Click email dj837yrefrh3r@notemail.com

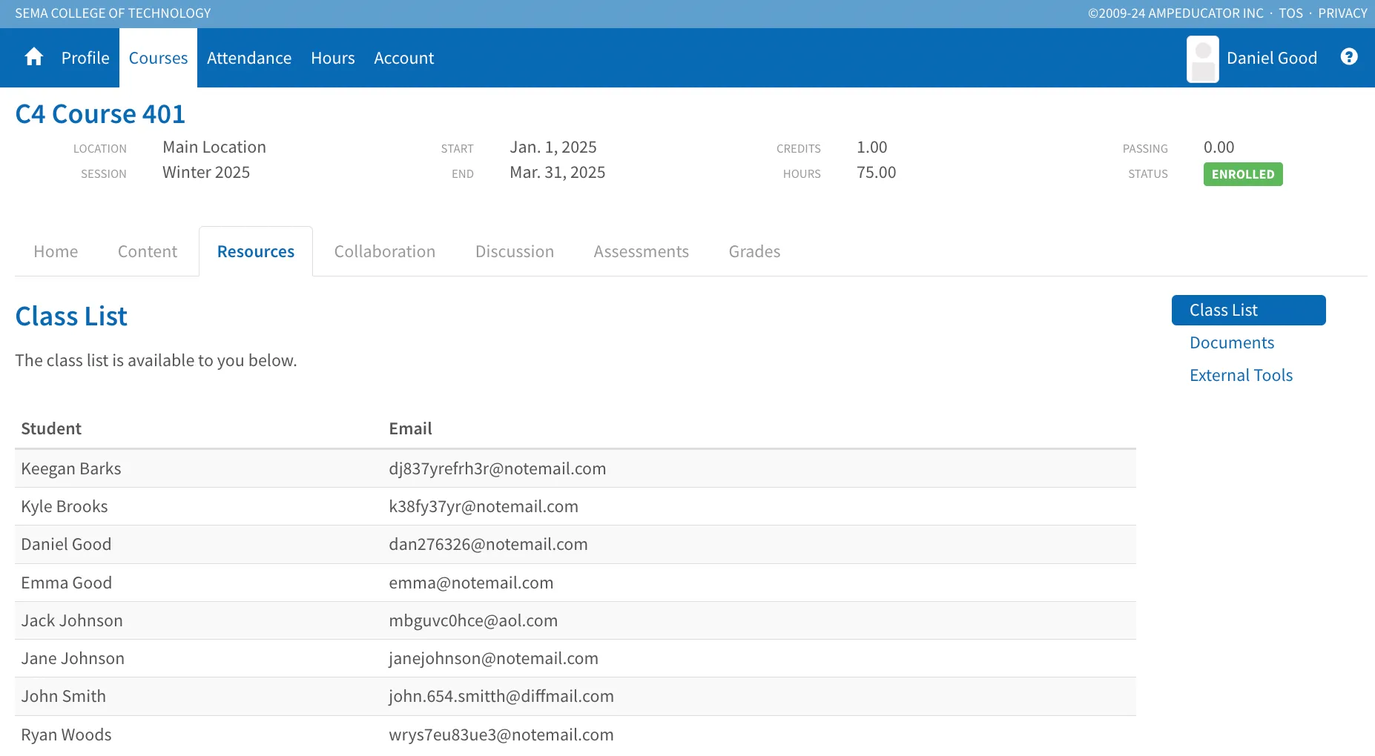[x=498, y=468]
